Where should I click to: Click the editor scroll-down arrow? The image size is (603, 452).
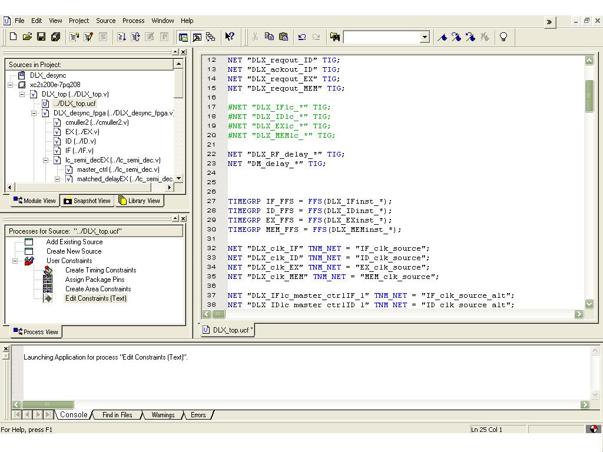tap(589, 304)
